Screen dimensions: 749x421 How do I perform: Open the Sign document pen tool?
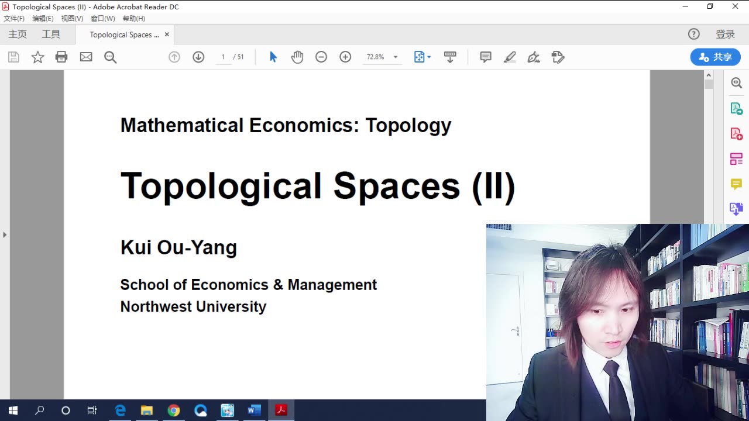[534, 57]
